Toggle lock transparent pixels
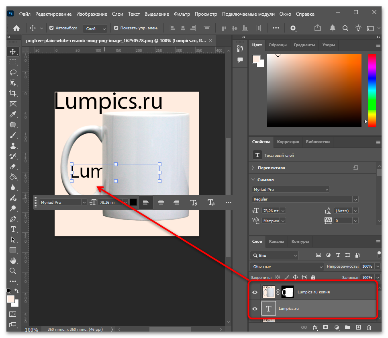This screenshot has width=388, height=338. pyautogui.click(x=278, y=277)
